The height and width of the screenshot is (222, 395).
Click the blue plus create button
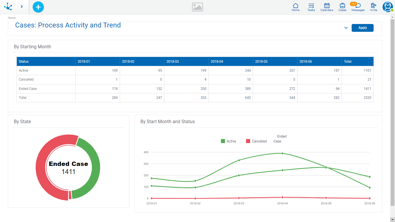click(x=38, y=7)
